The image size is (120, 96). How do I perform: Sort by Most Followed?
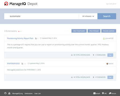(x=94, y=31)
